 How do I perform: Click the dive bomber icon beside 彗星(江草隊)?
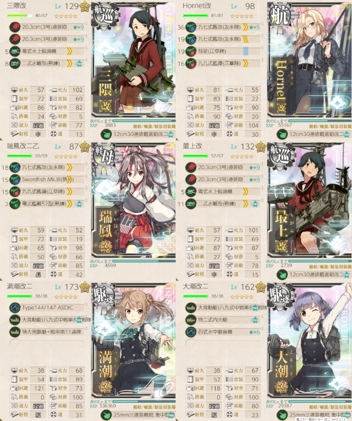point(191,51)
